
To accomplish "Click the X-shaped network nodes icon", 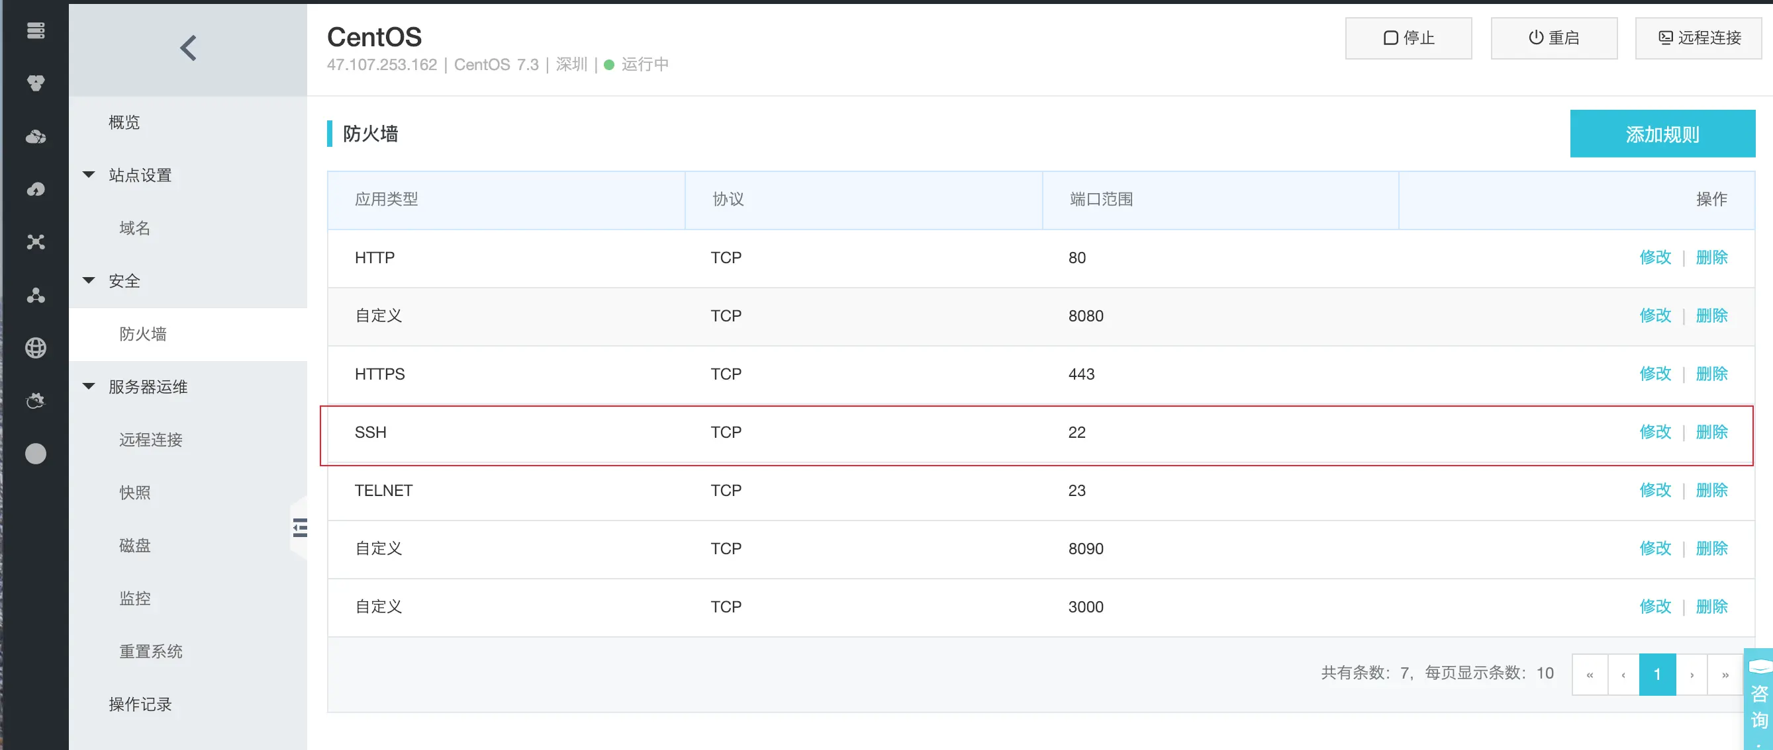I will (36, 242).
